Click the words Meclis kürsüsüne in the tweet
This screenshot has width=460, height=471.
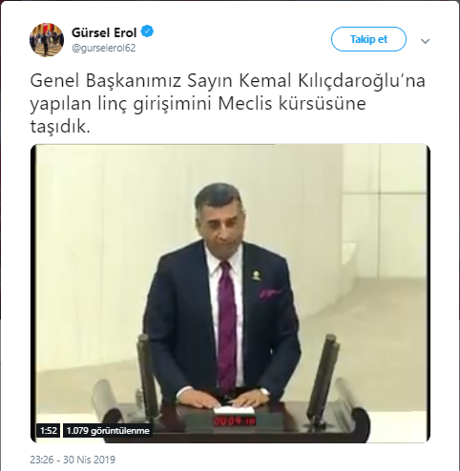[292, 104]
